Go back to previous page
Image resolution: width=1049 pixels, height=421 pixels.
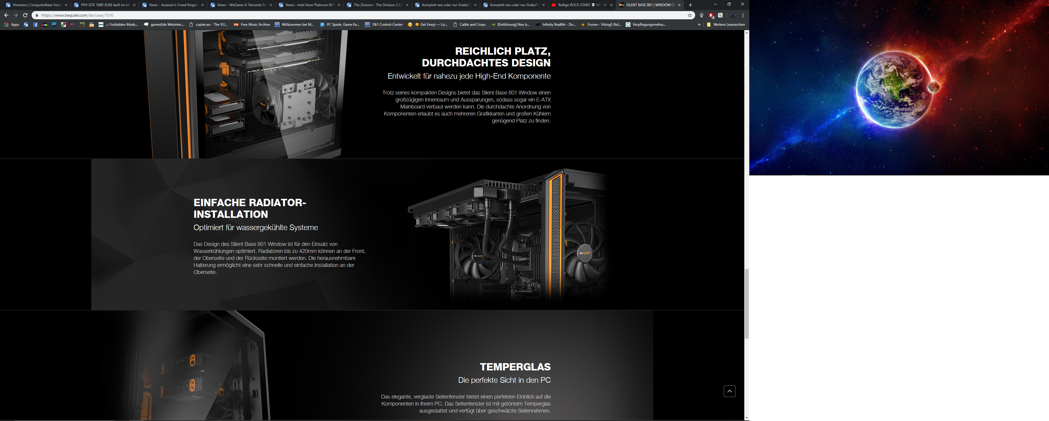(x=6, y=15)
